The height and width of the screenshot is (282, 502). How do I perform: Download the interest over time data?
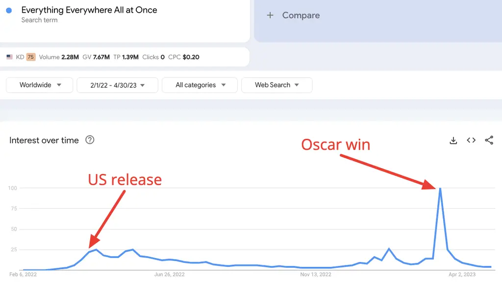pyautogui.click(x=453, y=140)
